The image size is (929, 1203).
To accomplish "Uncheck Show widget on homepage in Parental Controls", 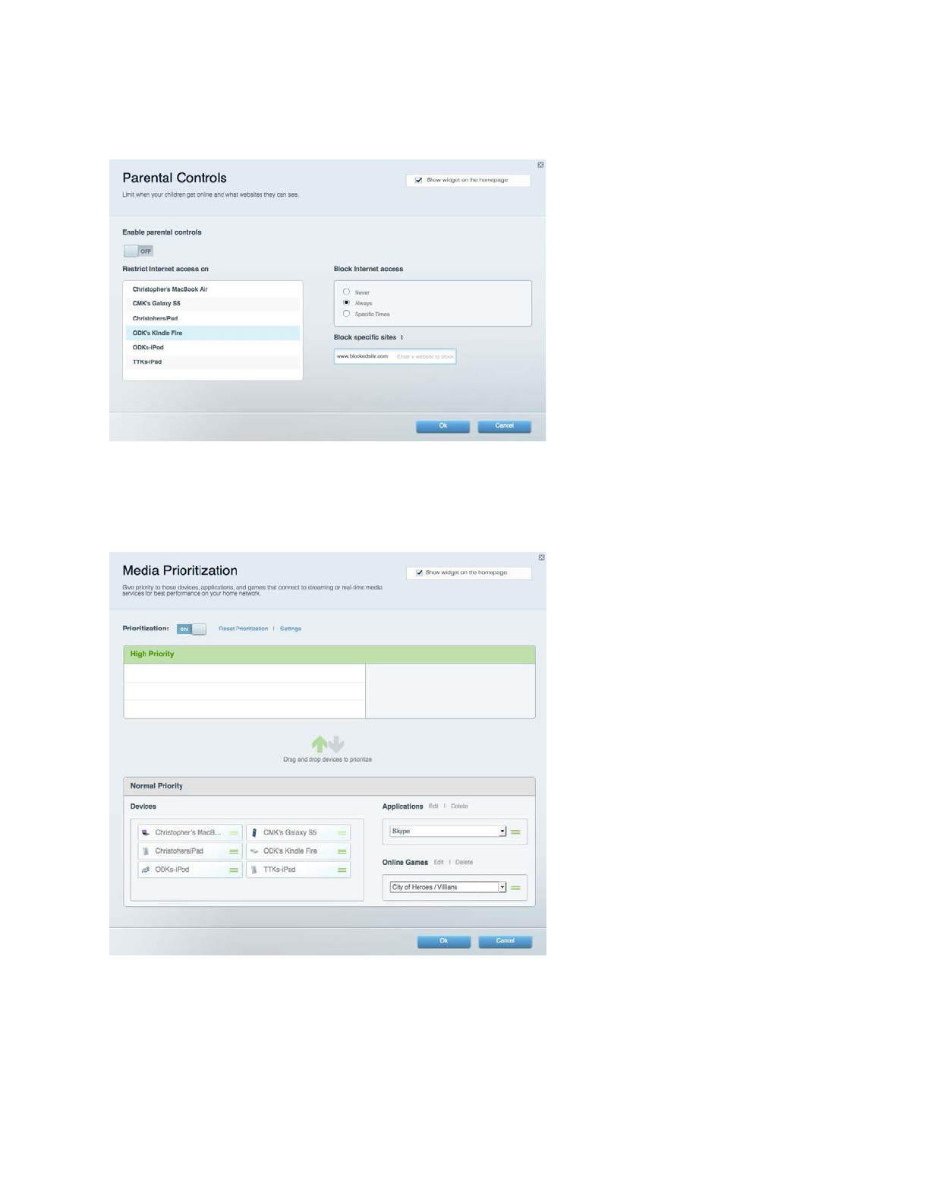I will 418,181.
